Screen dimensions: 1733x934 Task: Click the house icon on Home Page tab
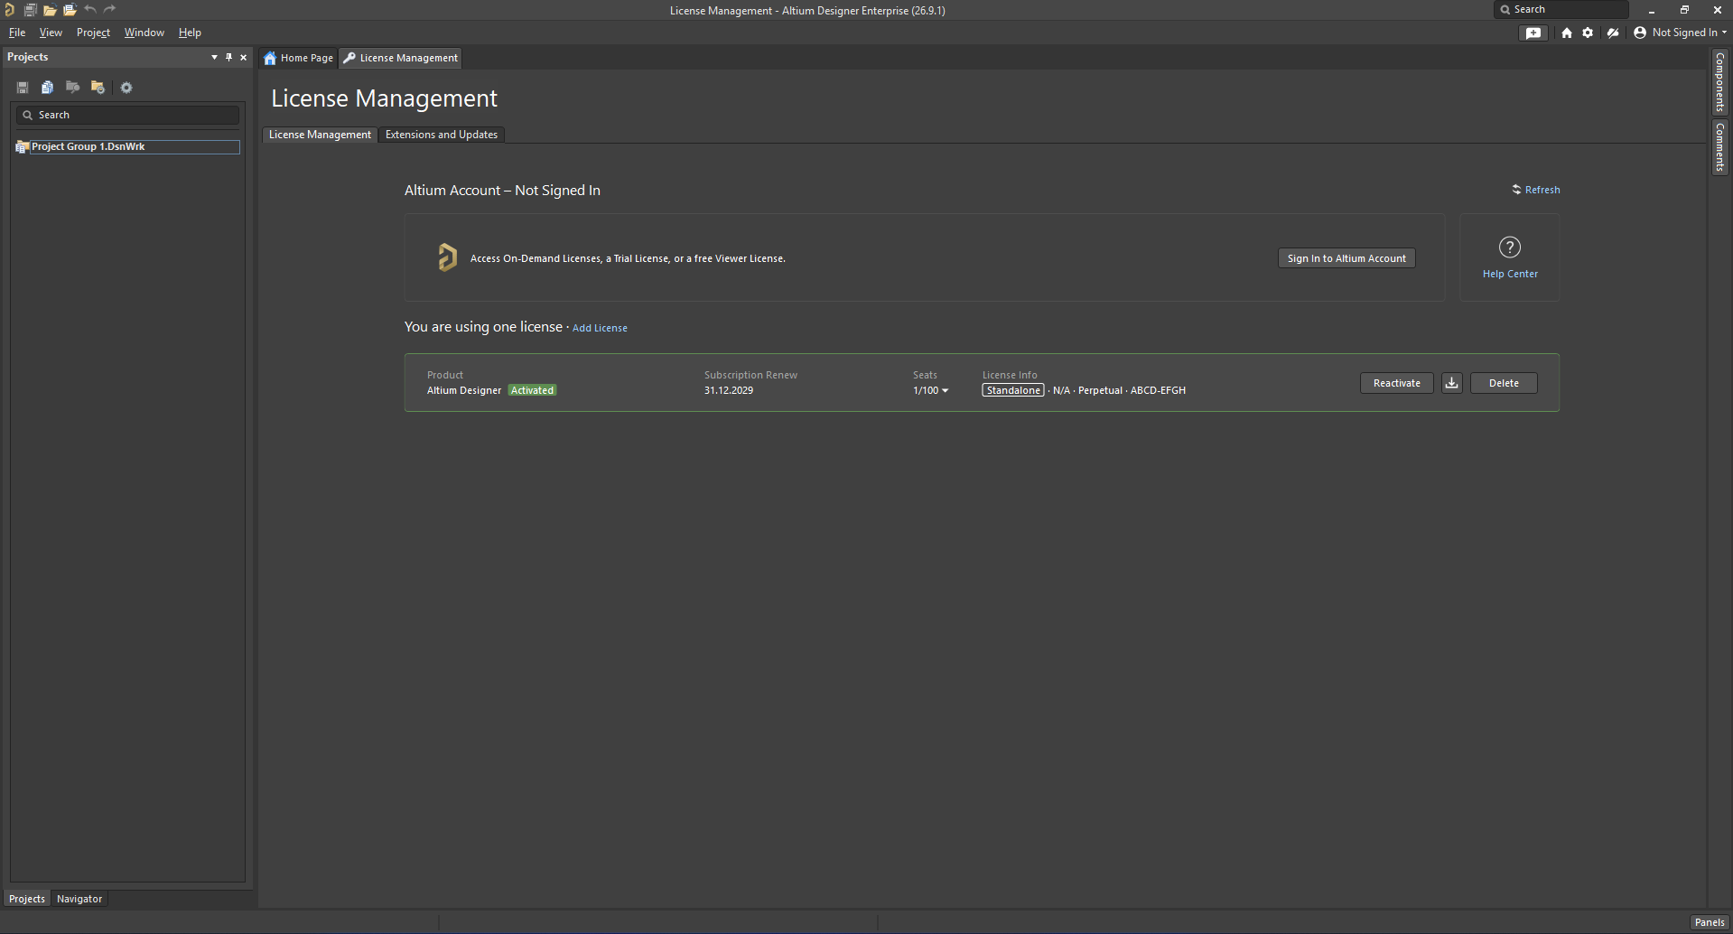270,58
